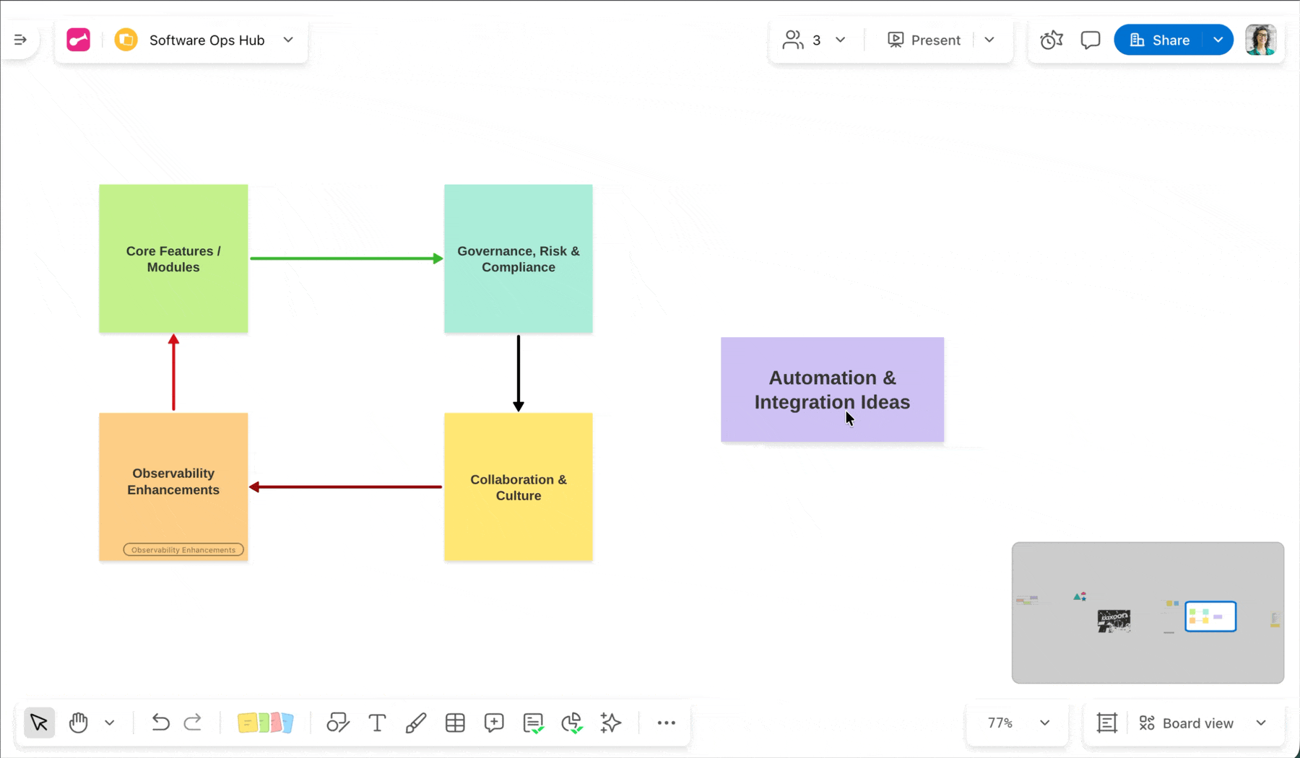Select the pen drawing tool
This screenshot has height=758, width=1300.
pos(416,723)
